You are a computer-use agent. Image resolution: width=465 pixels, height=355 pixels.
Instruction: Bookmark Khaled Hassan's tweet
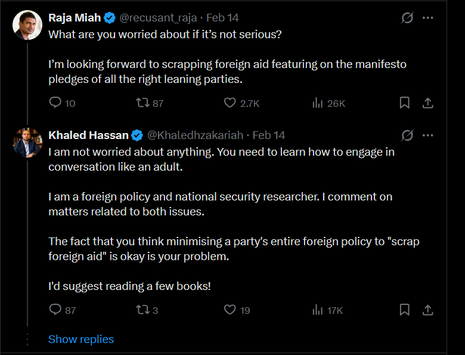tap(405, 310)
